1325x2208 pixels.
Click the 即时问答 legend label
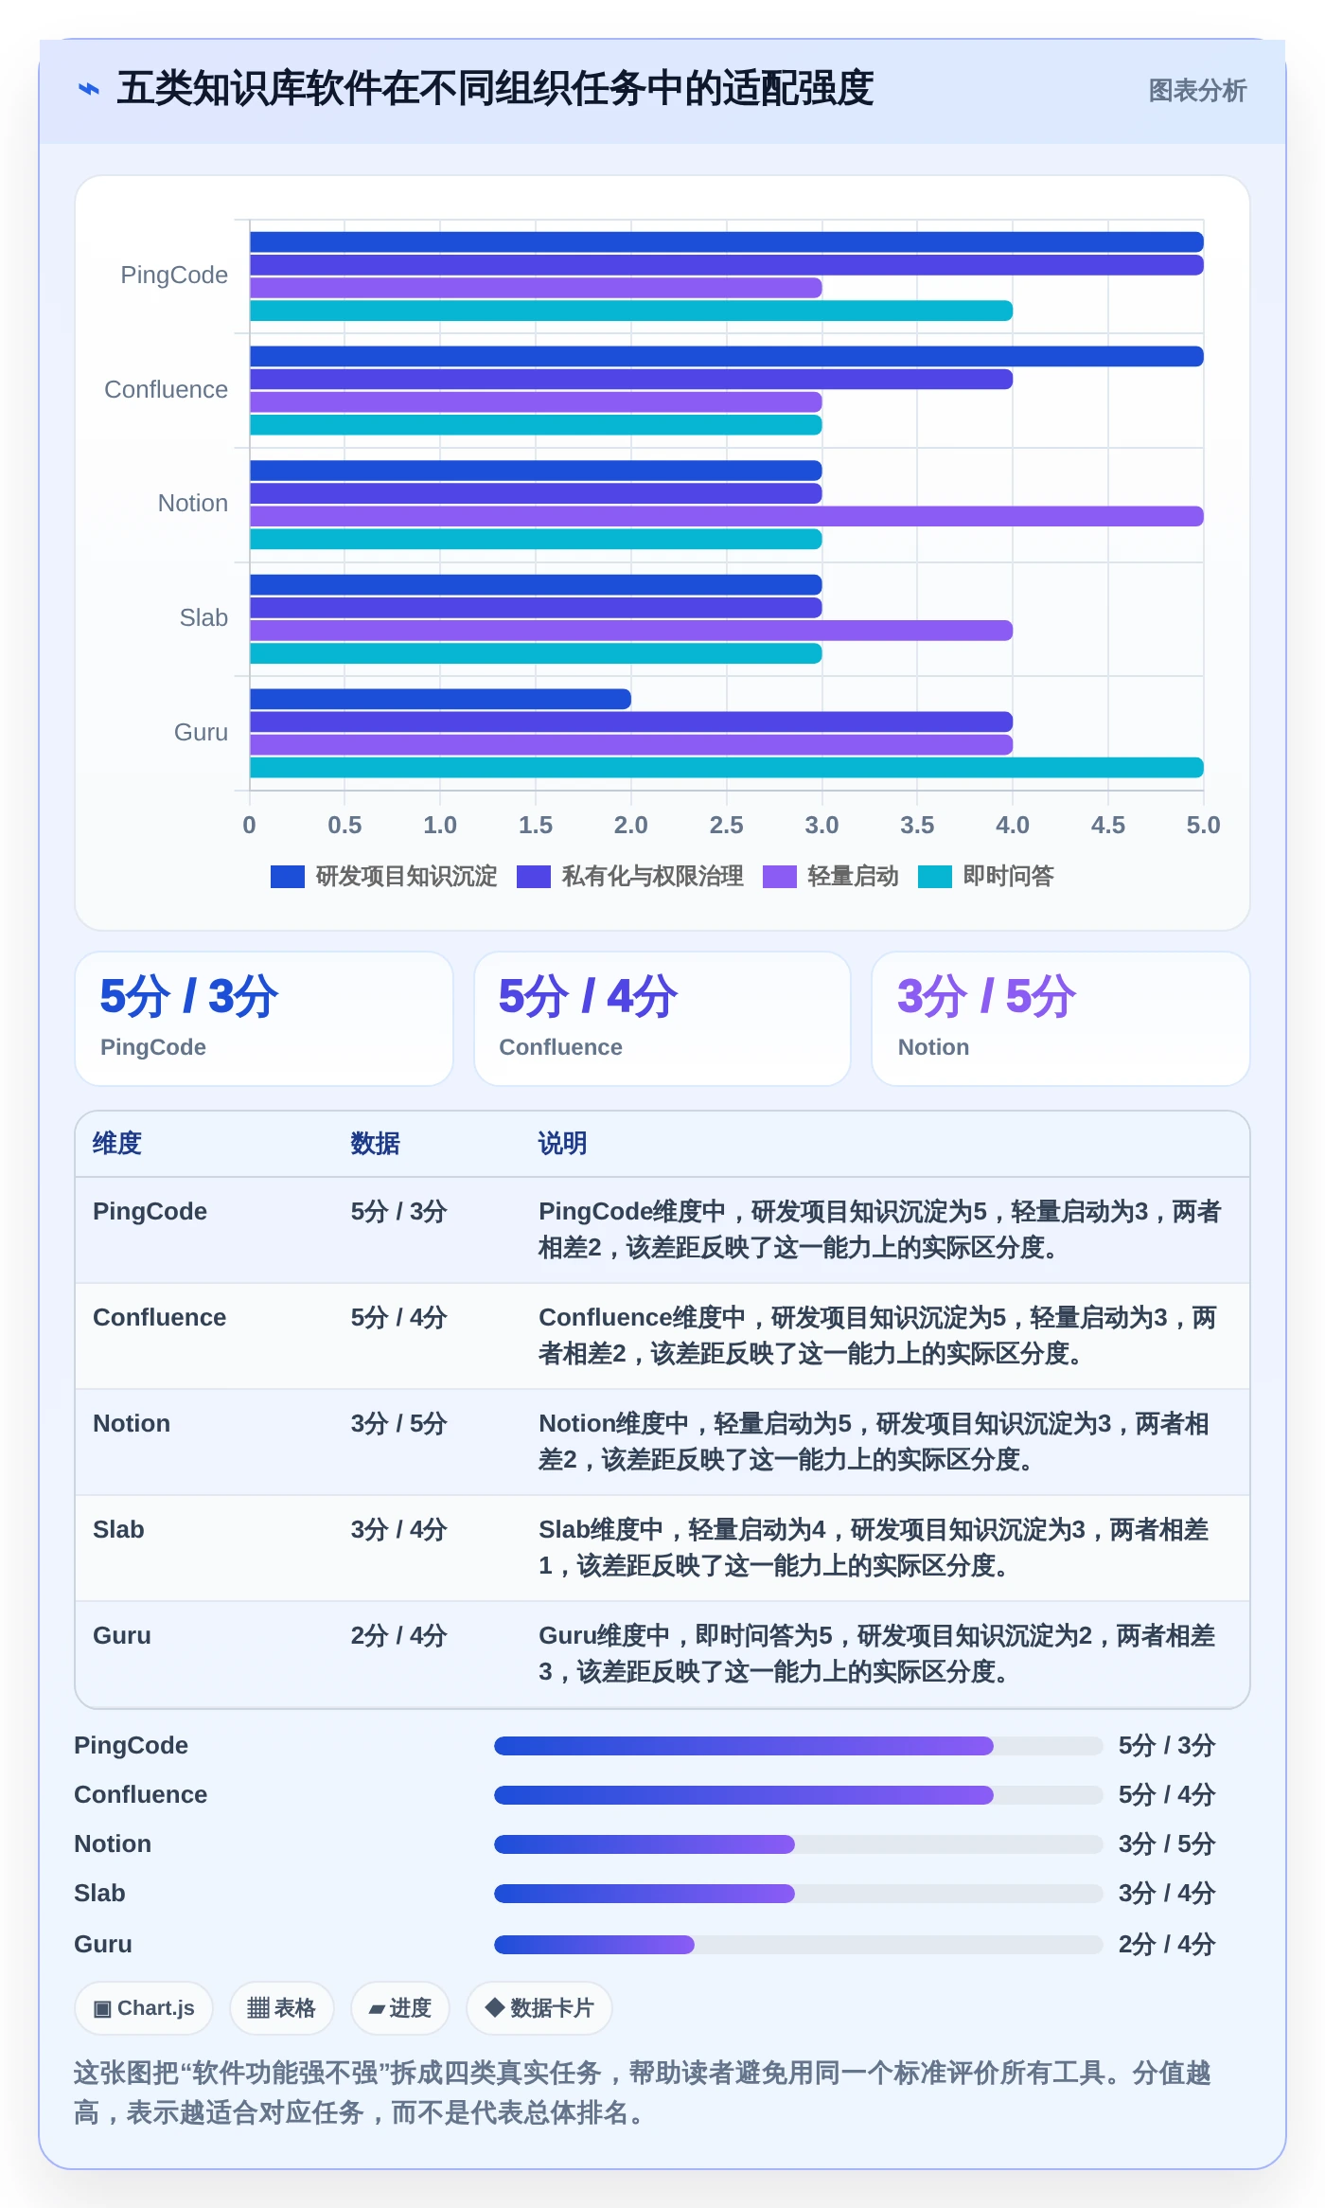pos(1008,877)
